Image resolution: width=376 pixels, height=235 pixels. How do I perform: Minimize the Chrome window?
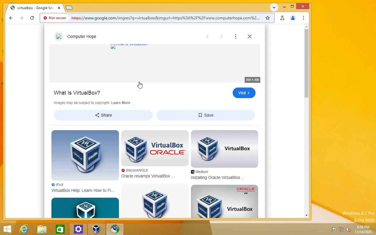click(x=284, y=6)
